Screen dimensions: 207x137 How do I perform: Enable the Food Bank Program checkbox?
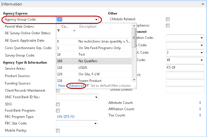pos(58,111)
